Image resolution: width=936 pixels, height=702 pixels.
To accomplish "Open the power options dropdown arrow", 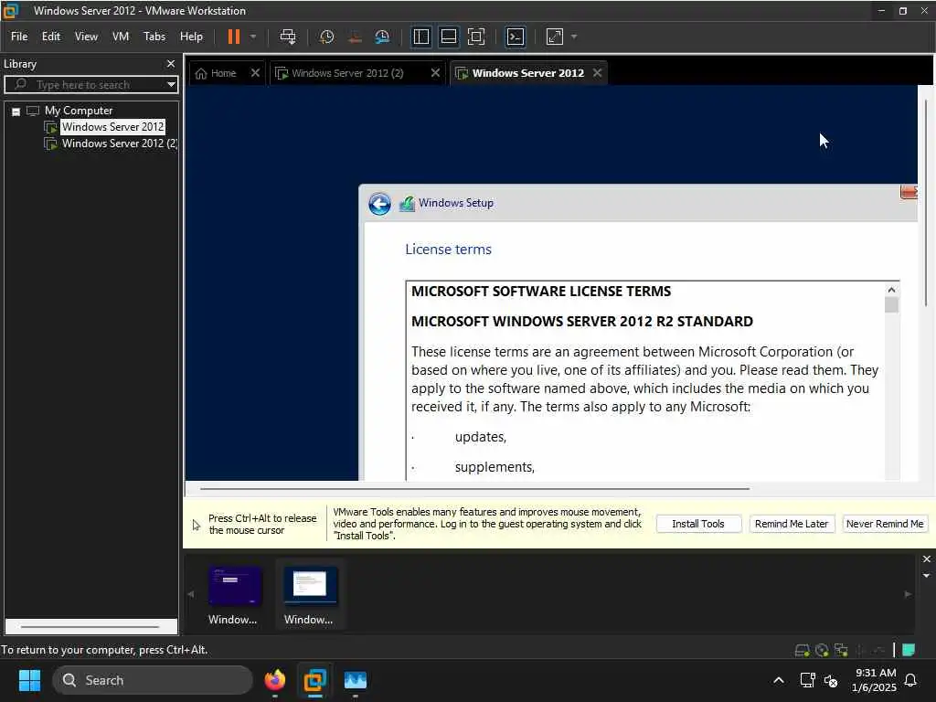I will tap(253, 37).
